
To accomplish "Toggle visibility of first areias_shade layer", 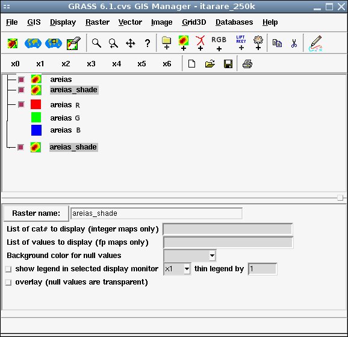I will tap(21, 90).
